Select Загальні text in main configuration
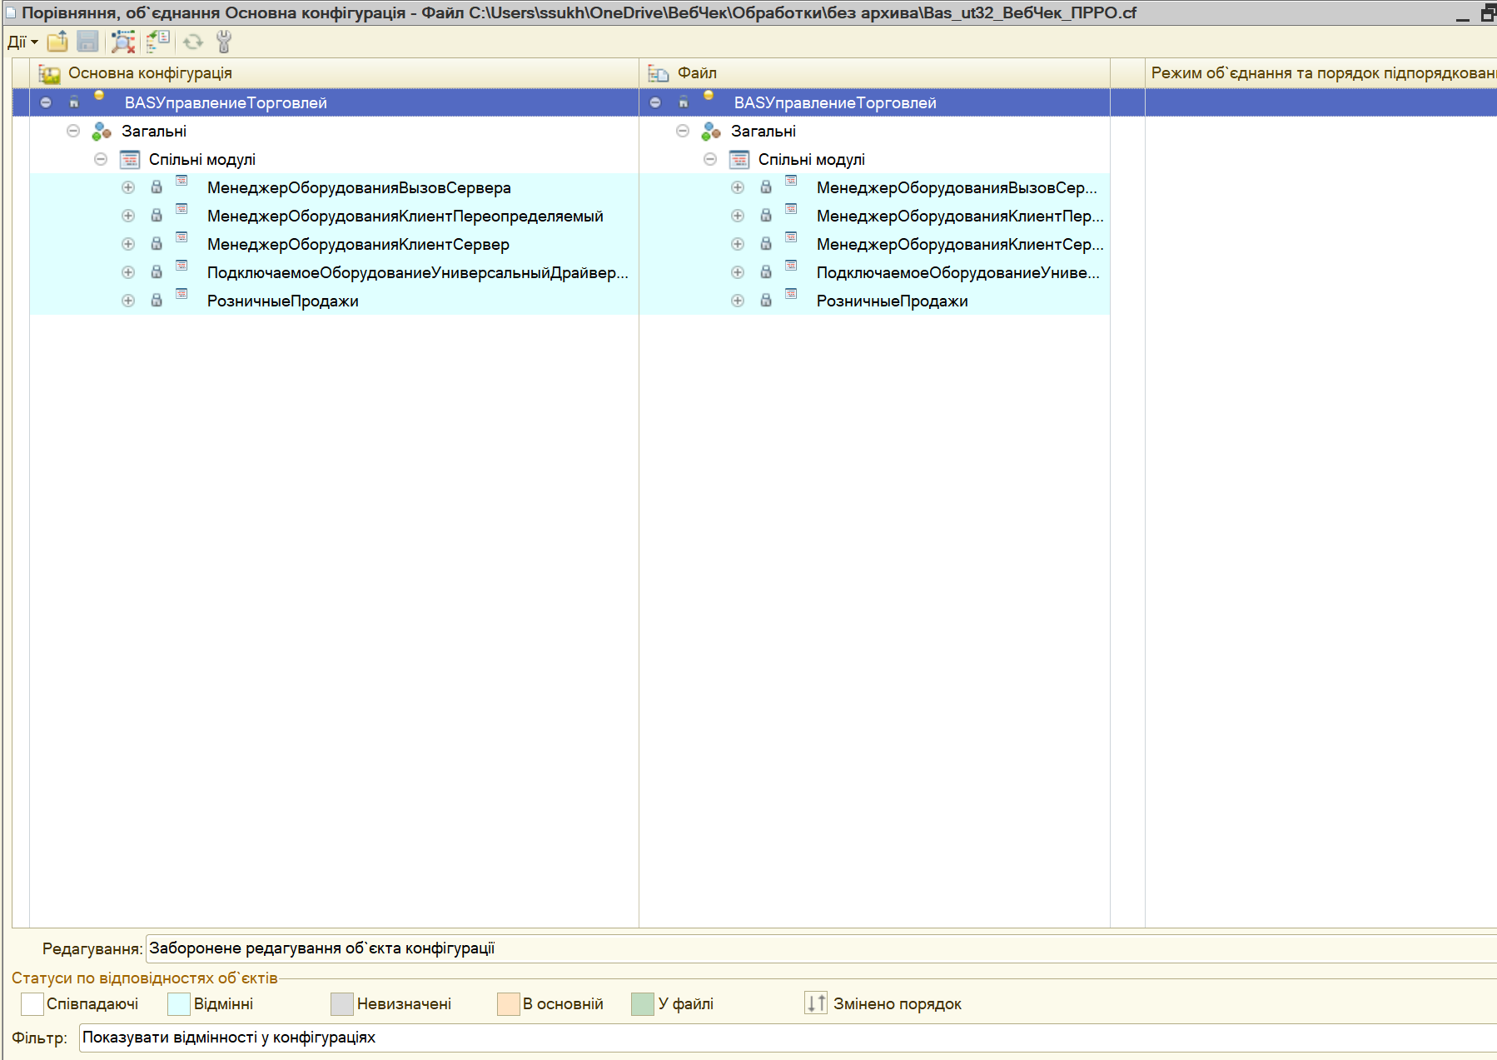Image resolution: width=1497 pixels, height=1060 pixels. click(154, 132)
